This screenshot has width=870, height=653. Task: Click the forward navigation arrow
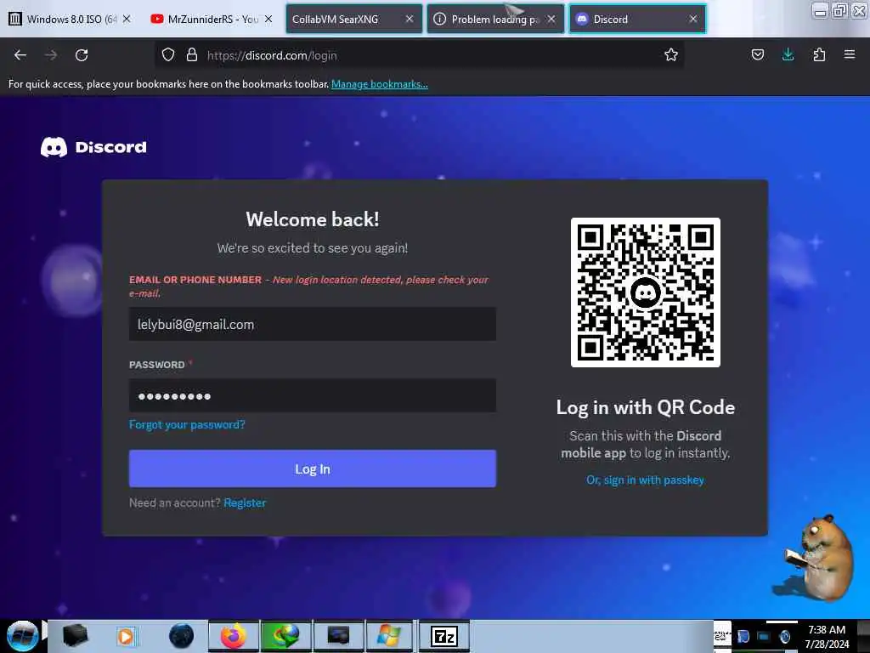51,55
